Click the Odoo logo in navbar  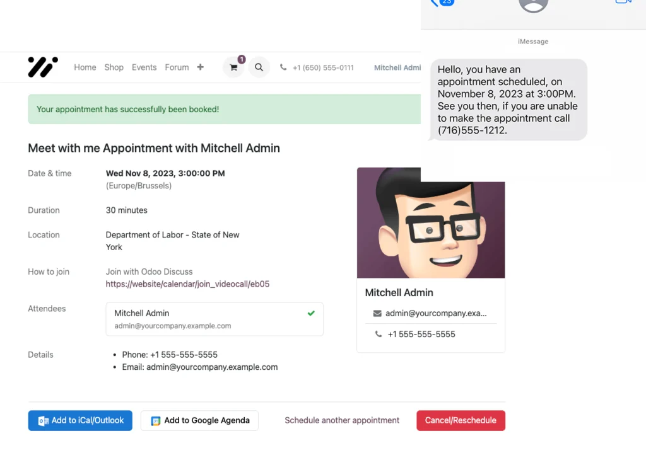pyautogui.click(x=43, y=67)
